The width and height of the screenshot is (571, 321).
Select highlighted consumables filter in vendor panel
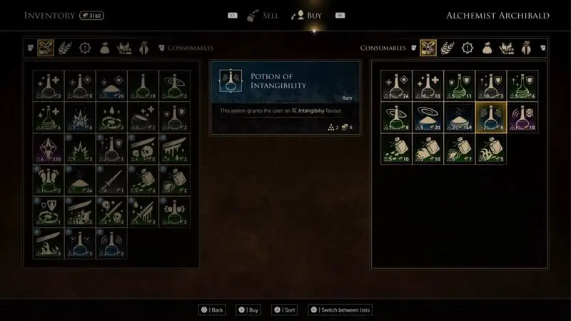pos(428,48)
